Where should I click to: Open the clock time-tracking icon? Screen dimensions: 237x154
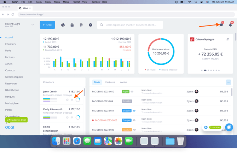coord(91,25)
